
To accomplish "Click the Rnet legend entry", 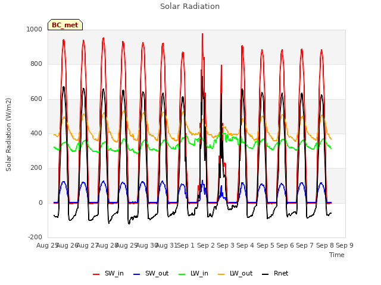I will pyautogui.click(x=275, y=274).
